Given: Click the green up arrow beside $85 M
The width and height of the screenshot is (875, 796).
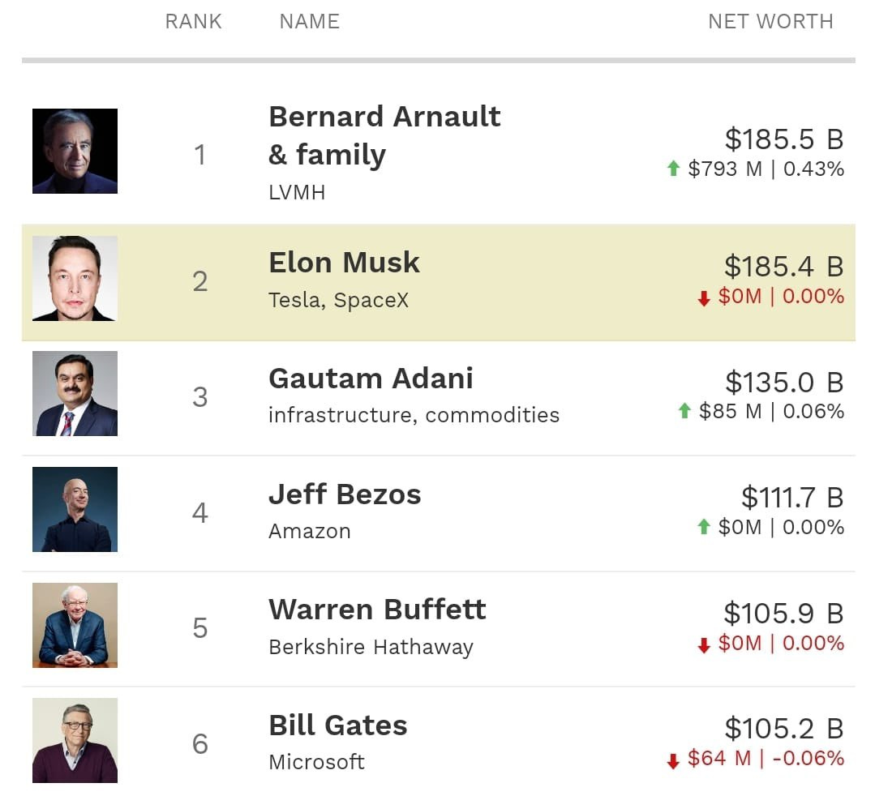Looking at the screenshot, I should (684, 411).
